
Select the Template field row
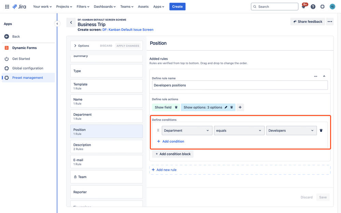click(x=106, y=86)
